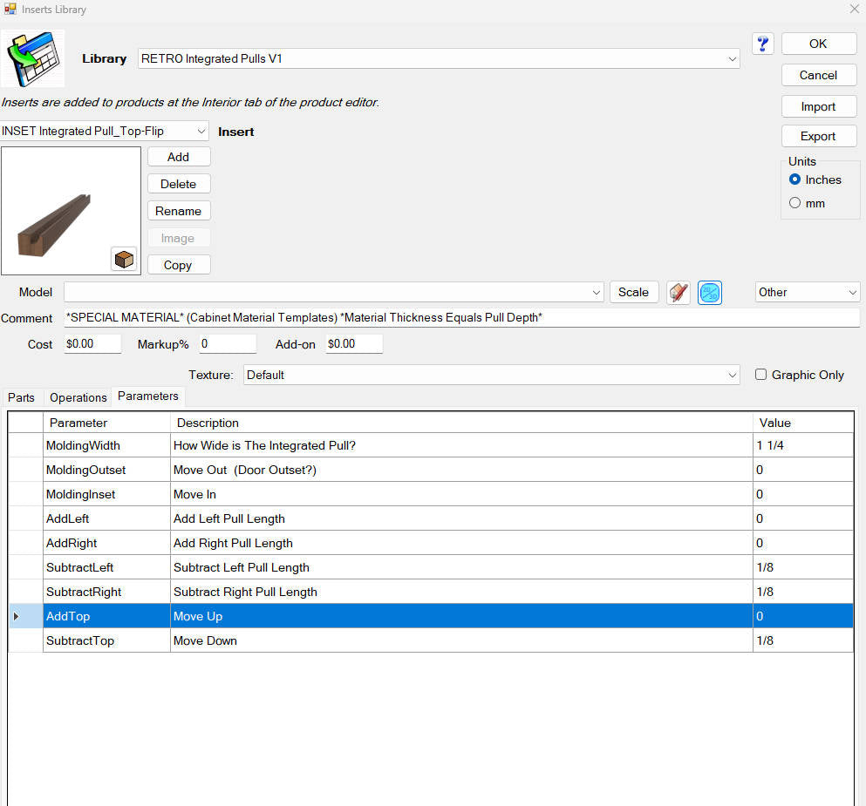Click the title bar application icon

[10, 9]
